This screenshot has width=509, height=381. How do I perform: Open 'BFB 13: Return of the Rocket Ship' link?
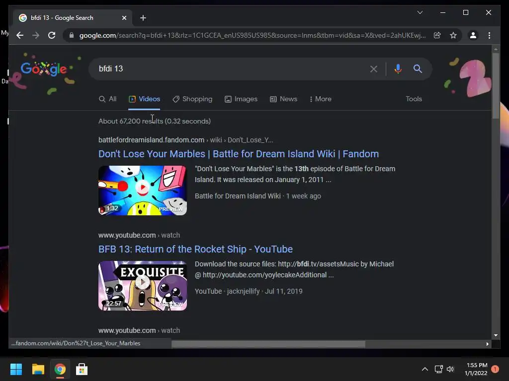(x=195, y=249)
